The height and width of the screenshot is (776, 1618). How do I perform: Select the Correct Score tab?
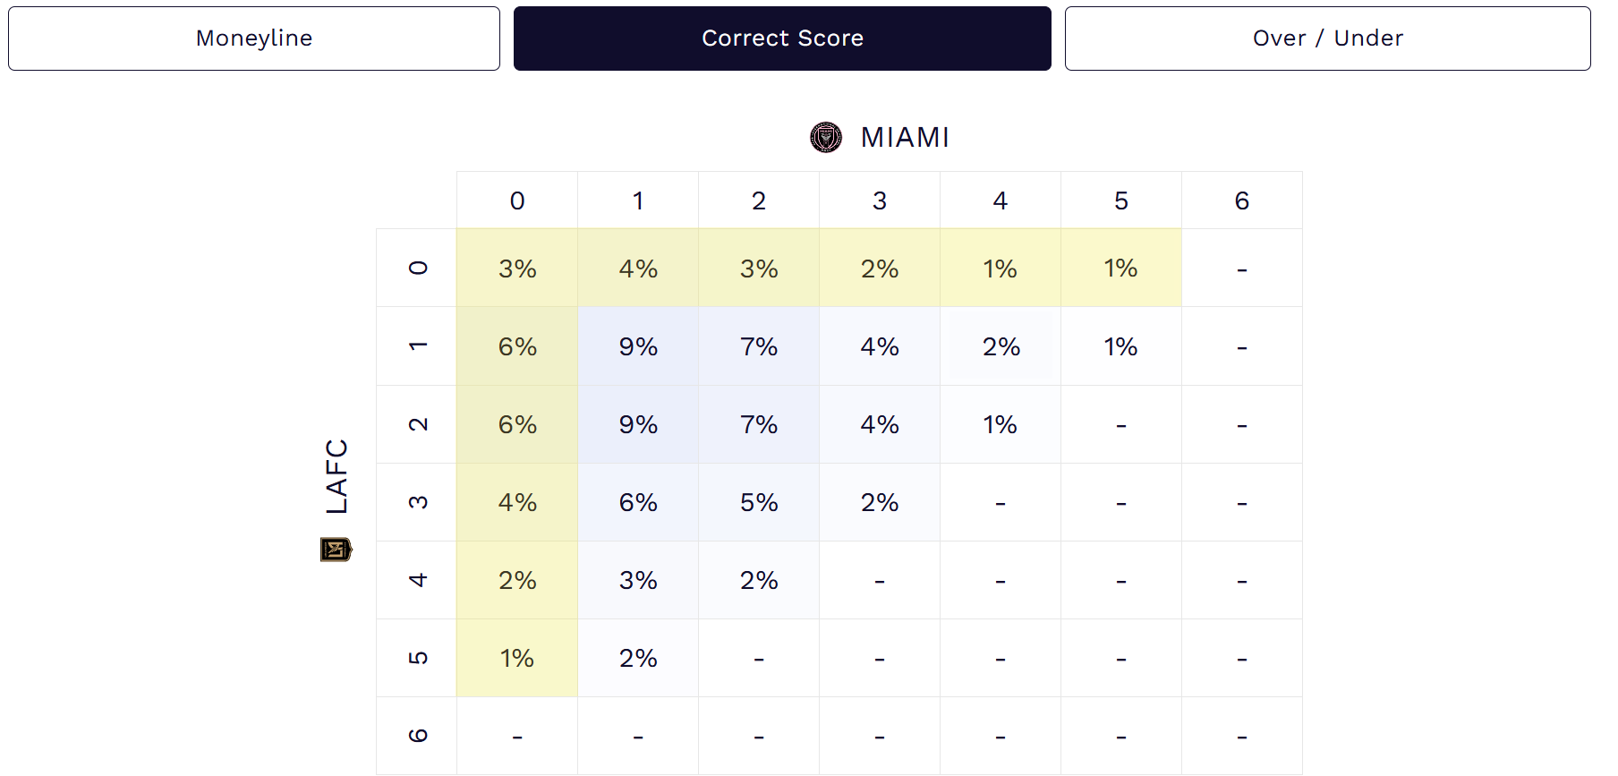[782, 38]
